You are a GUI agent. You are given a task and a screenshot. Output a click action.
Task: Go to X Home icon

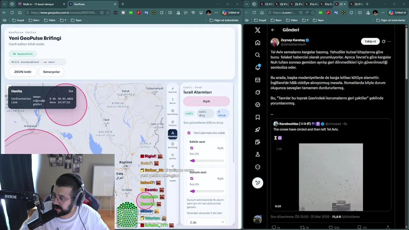(258, 42)
